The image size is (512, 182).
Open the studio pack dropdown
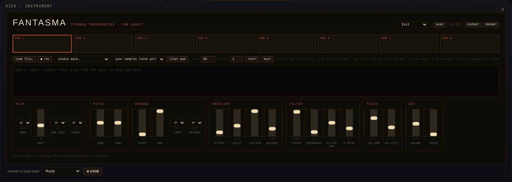coord(82,59)
